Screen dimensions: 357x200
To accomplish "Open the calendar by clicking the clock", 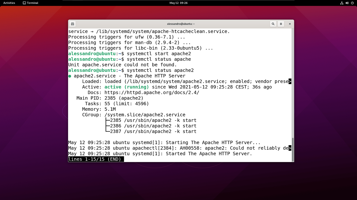I will point(178,3).
